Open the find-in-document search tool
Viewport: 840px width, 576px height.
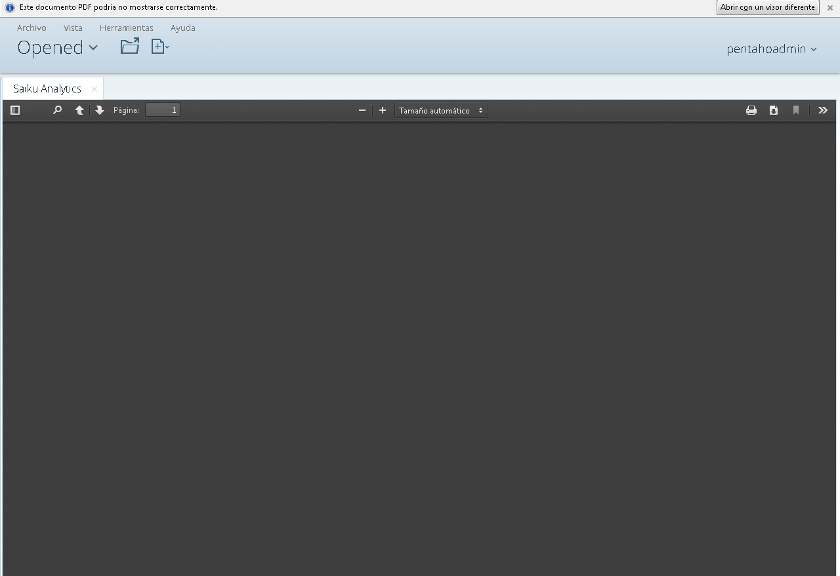[x=57, y=110]
